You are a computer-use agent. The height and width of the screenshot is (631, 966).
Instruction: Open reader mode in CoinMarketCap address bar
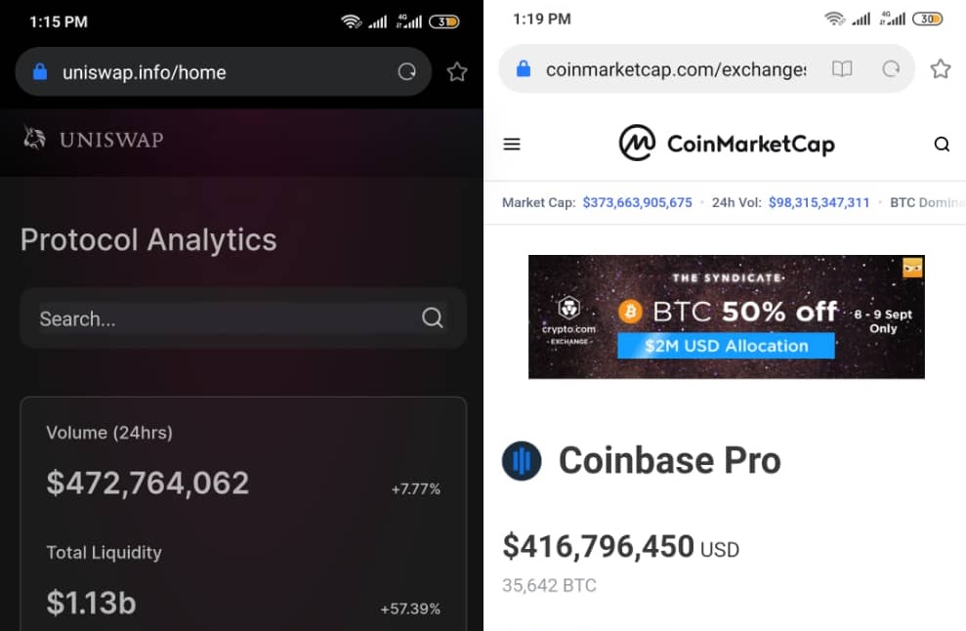[x=841, y=69]
